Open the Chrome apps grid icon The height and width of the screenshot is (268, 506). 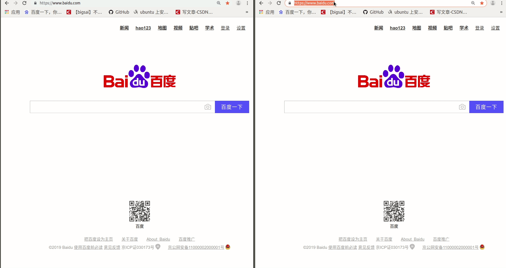point(7,12)
